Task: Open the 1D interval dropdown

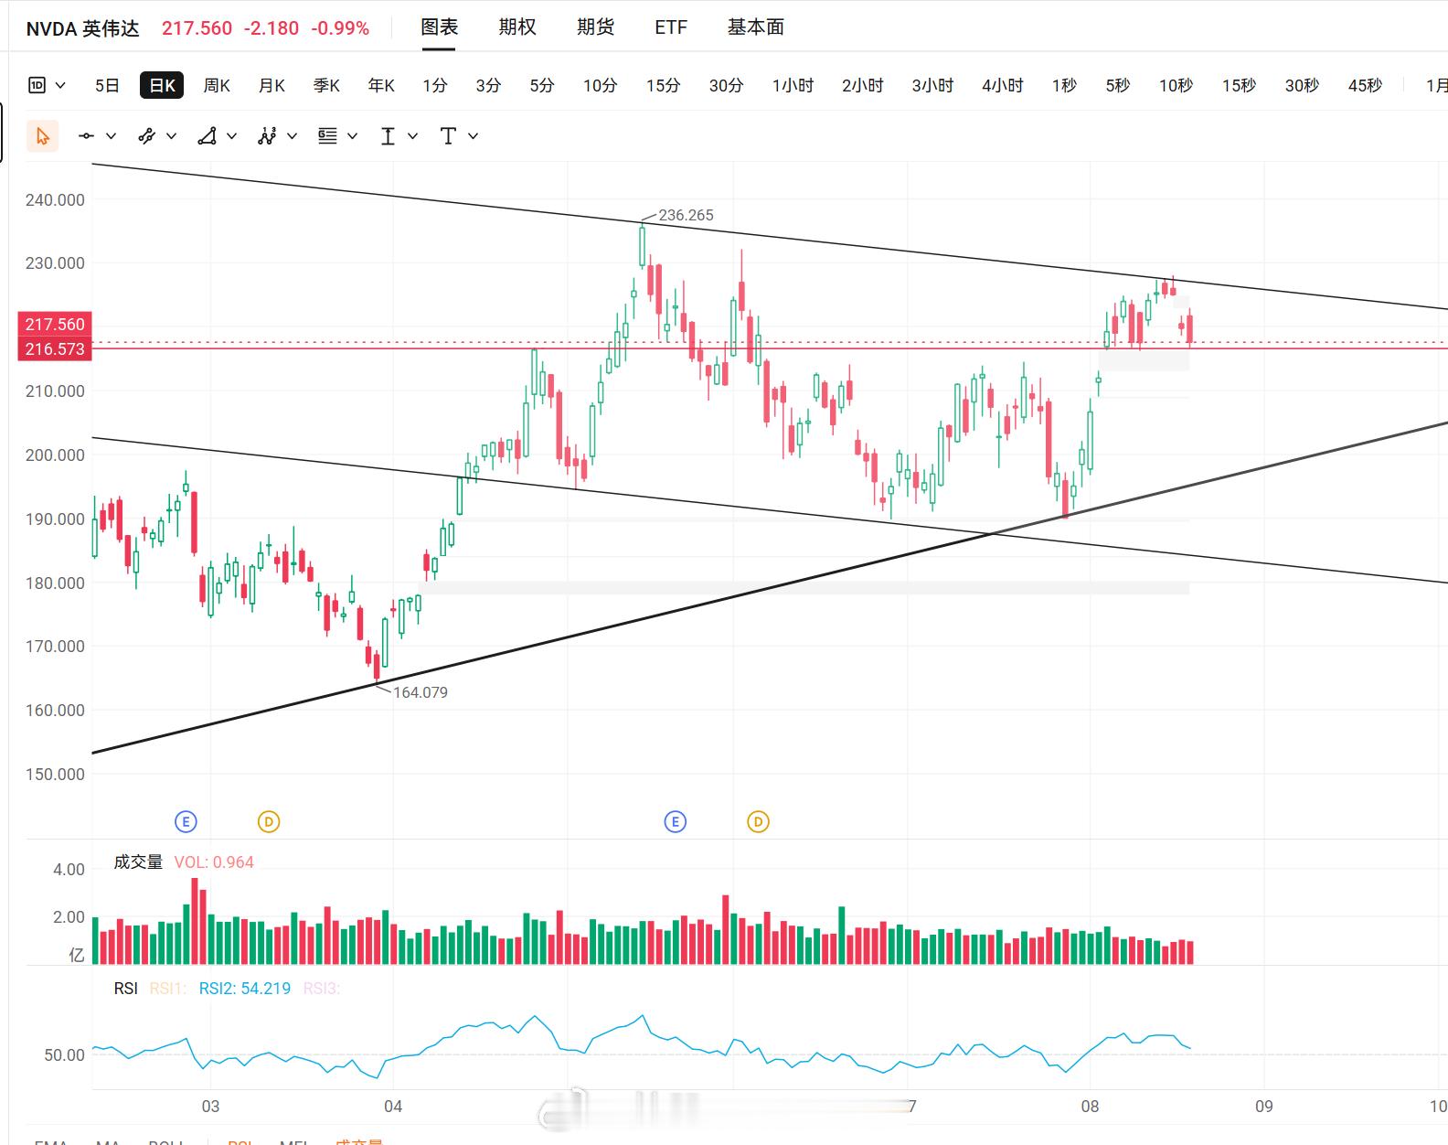Action: point(48,85)
